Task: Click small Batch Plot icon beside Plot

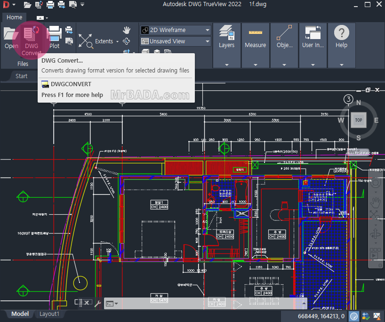Action: [x=69, y=30]
